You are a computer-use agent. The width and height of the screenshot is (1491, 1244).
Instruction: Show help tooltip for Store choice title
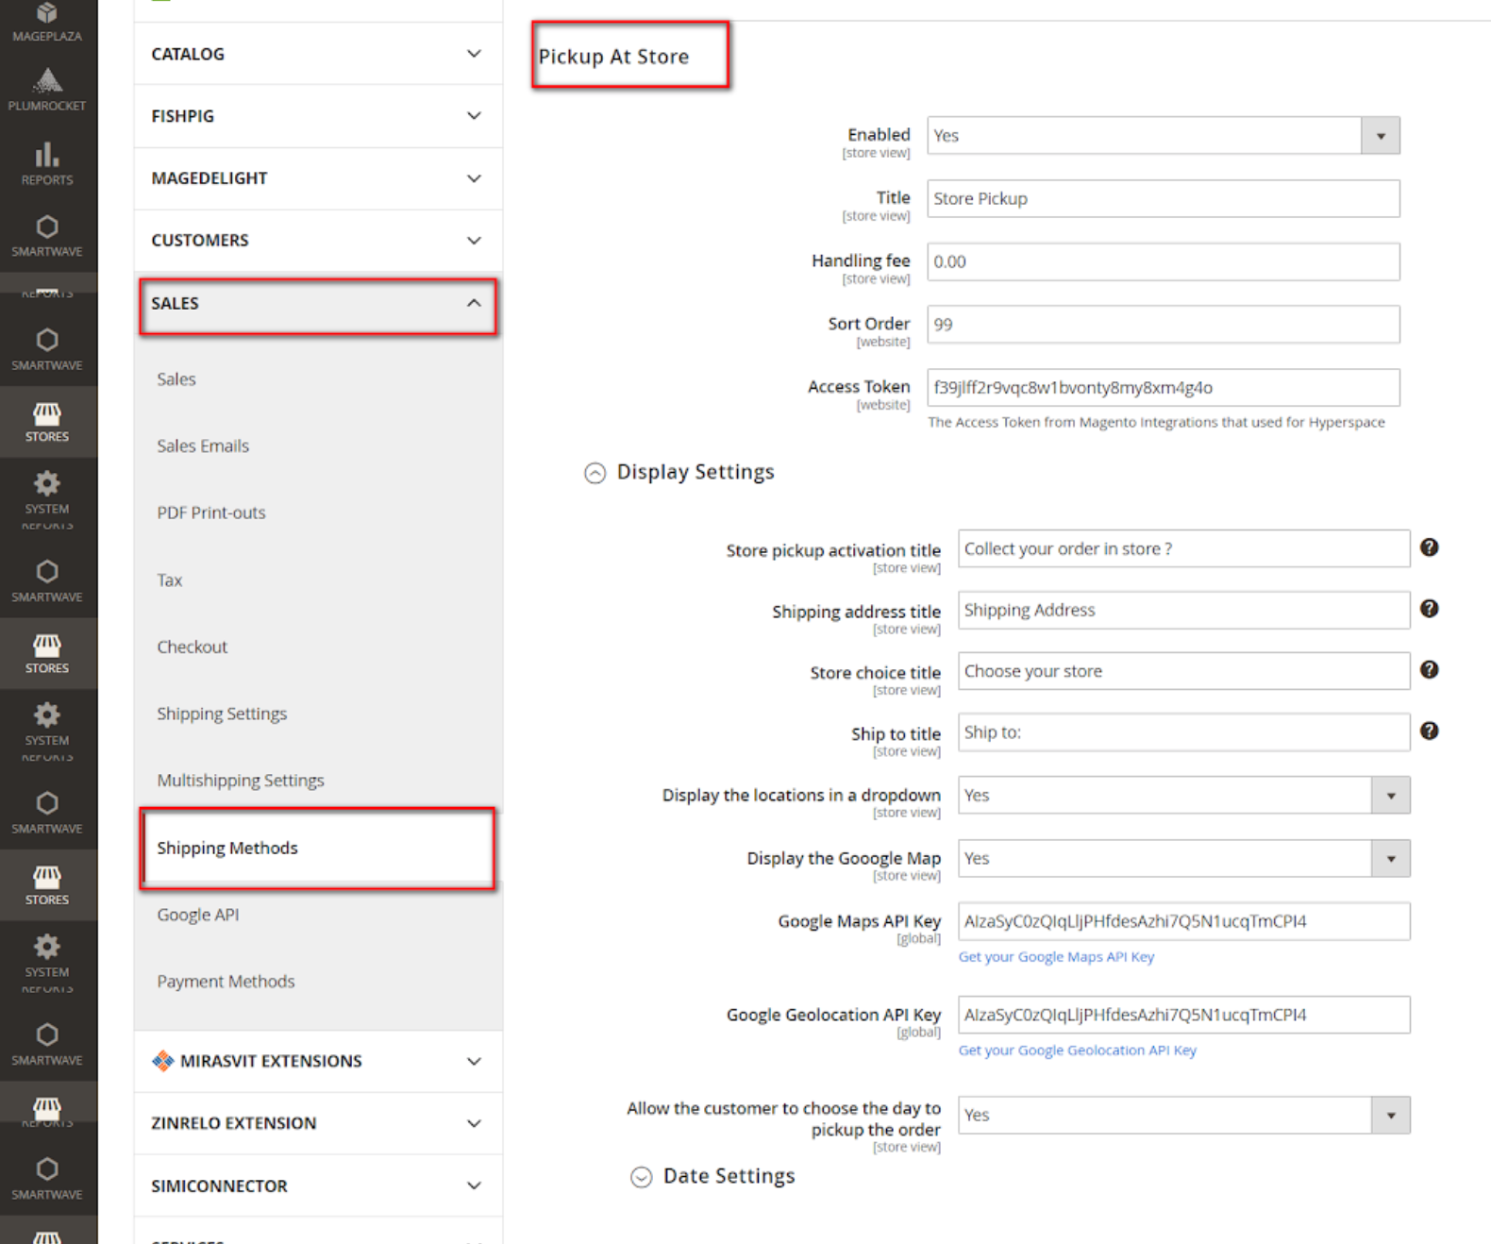point(1429,670)
